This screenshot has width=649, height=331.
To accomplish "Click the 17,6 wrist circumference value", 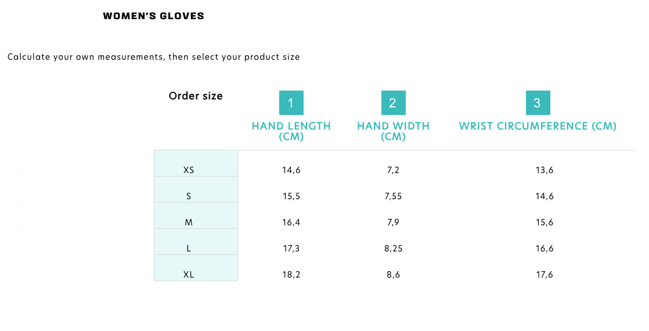I will point(545,275).
